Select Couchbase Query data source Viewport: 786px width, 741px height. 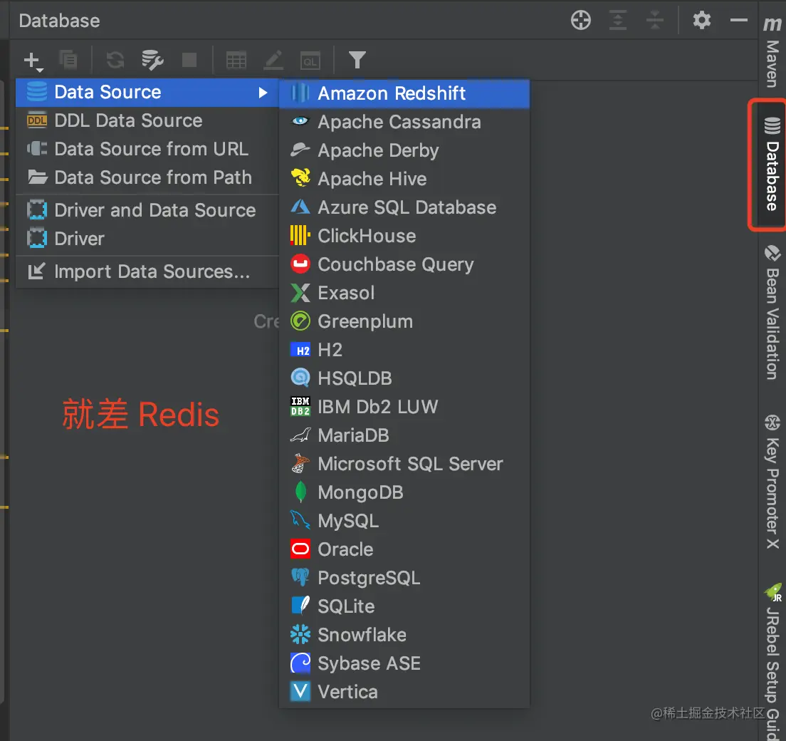click(x=404, y=264)
